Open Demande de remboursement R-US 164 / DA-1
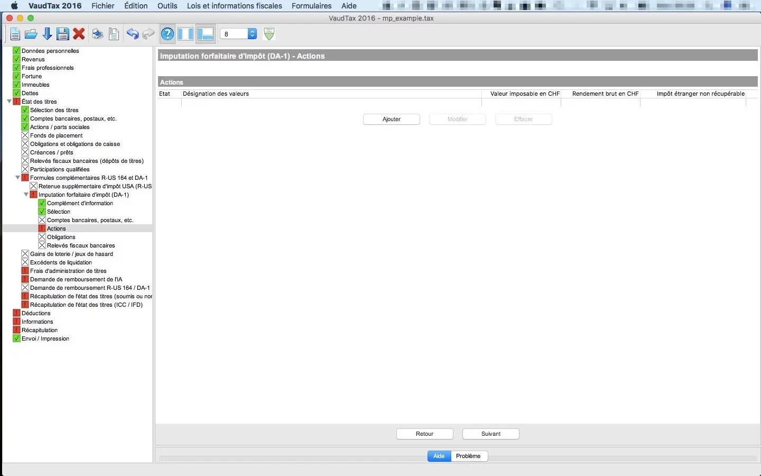This screenshot has height=476, width=761. pos(90,288)
